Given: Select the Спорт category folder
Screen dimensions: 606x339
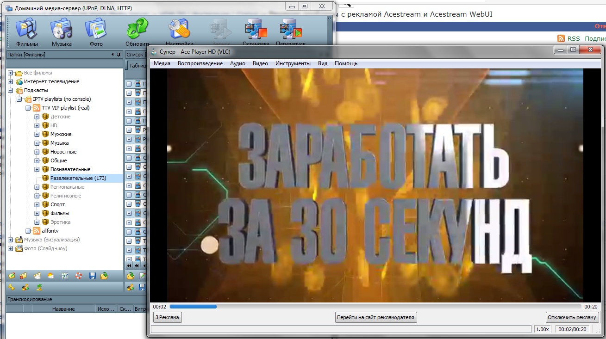Looking at the screenshot, I should [x=57, y=204].
